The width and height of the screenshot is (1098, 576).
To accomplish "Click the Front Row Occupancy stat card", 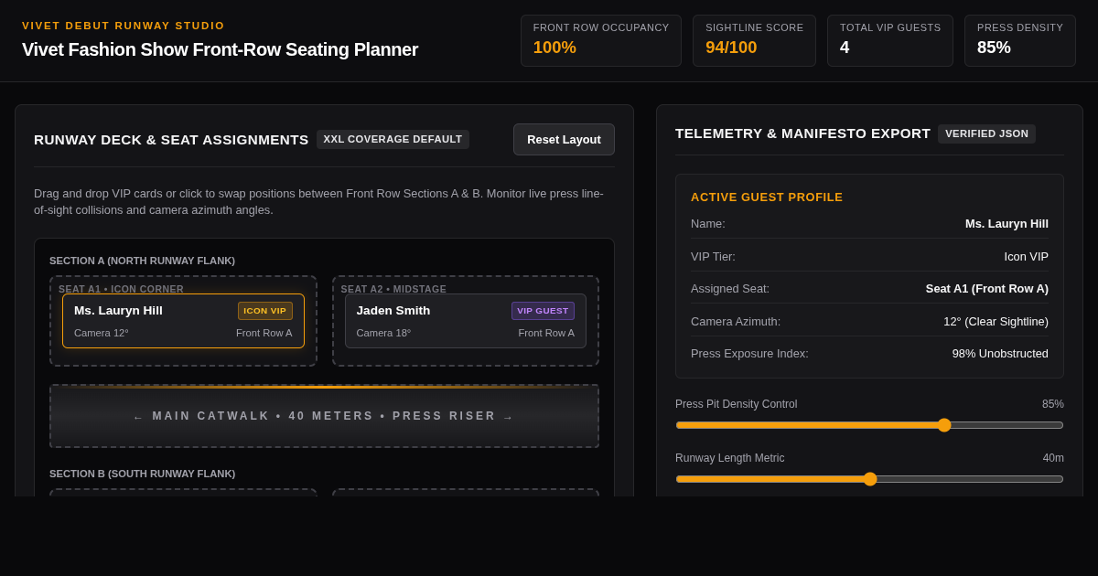I will tap(601, 40).
